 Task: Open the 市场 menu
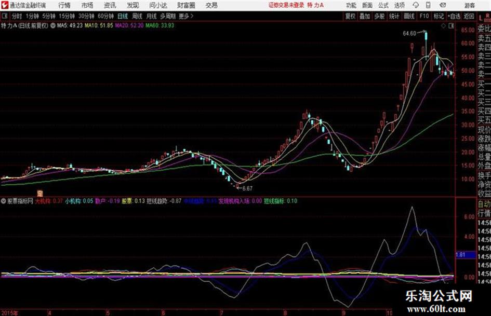(87, 5)
